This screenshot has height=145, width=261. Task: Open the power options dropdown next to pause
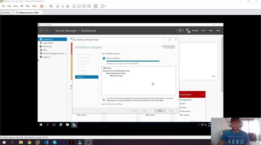coord(45,6)
